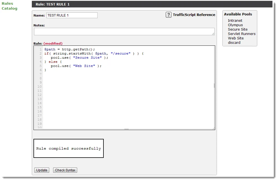Click the pool.use "Web Site" code line
The width and height of the screenshot is (278, 181).
(x=76, y=66)
